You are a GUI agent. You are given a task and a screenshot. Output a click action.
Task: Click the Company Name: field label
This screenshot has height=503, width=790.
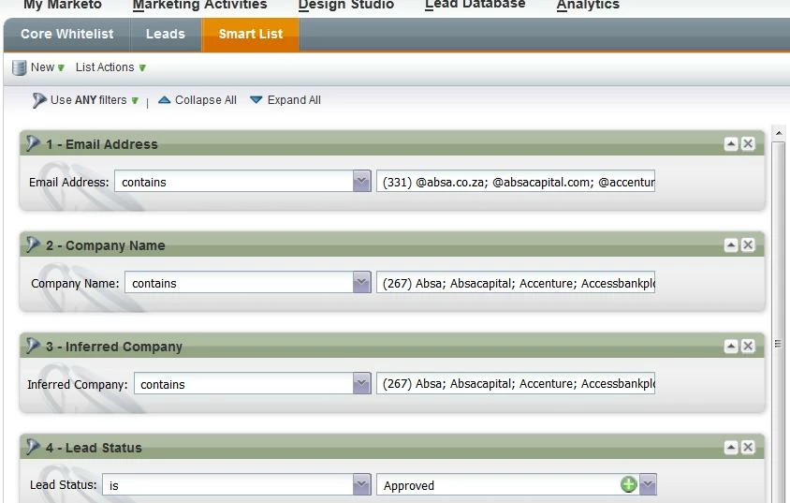coord(75,284)
